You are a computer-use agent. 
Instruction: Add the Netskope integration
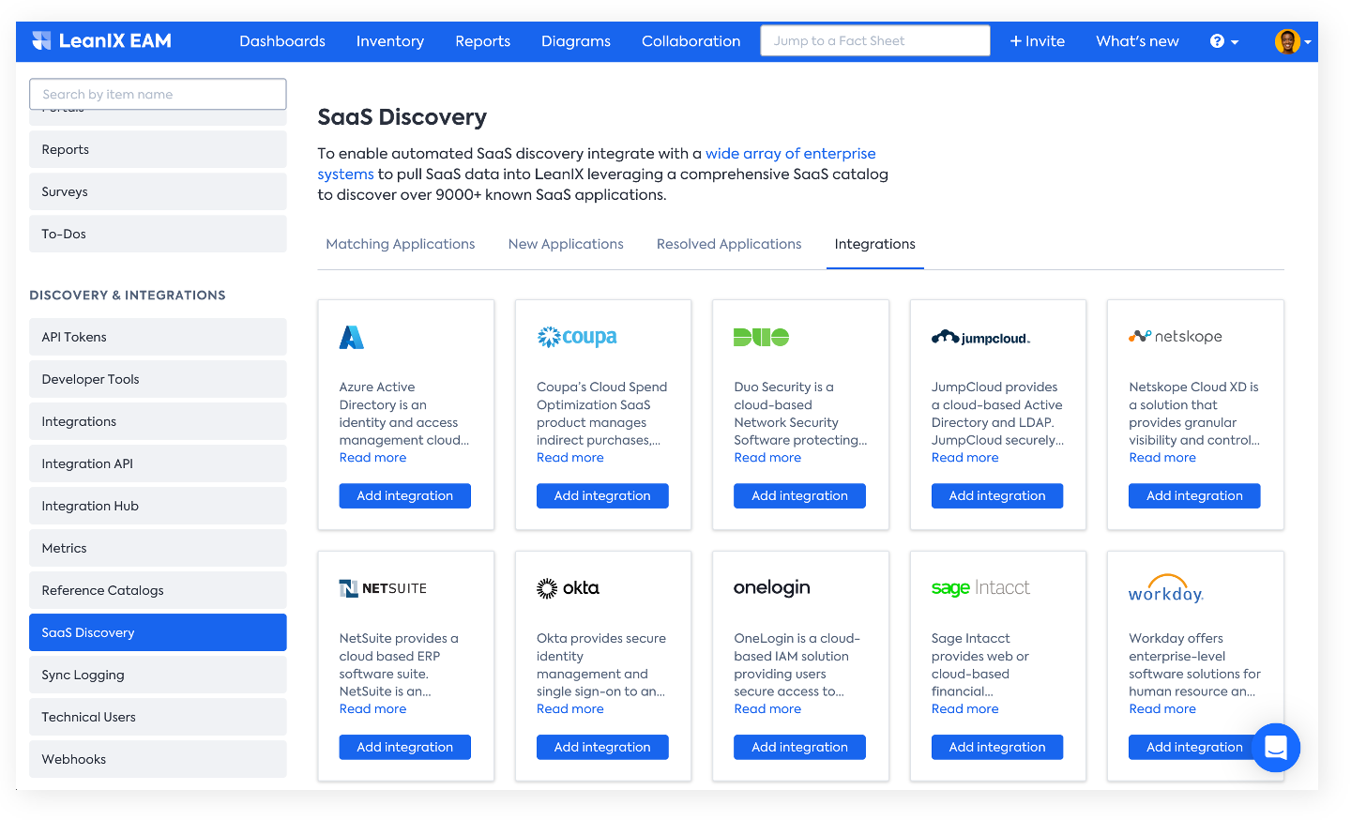point(1194,496)
